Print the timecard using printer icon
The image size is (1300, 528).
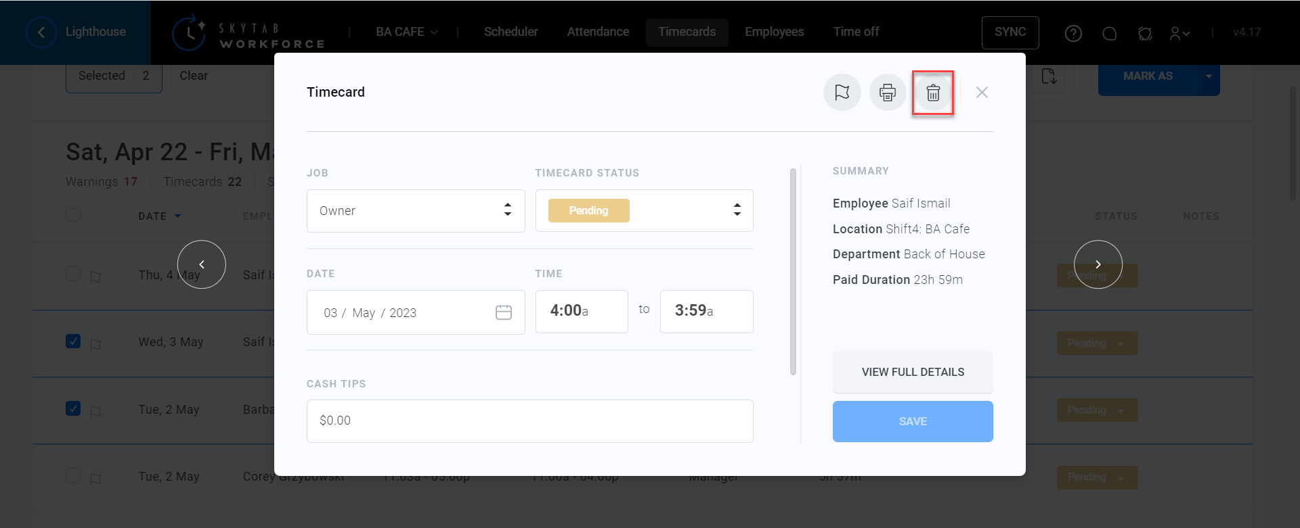coord(887,93)
